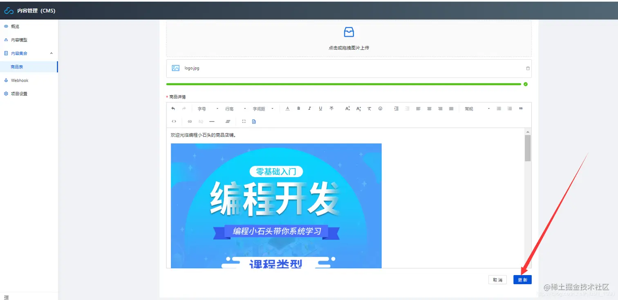Click the 更新 update button
The image size is (618, 300).
[x=522, y=280]
